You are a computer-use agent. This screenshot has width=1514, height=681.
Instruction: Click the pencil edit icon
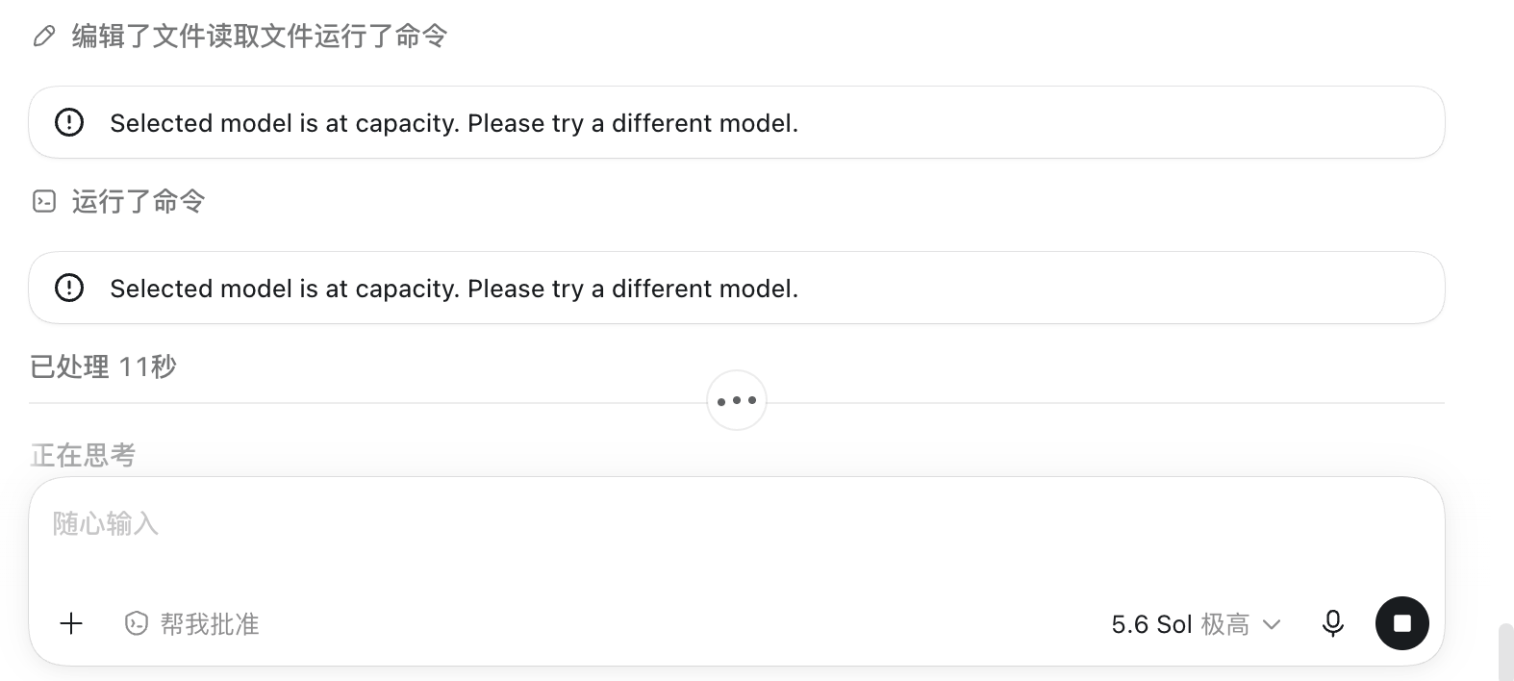click(44, 37)
